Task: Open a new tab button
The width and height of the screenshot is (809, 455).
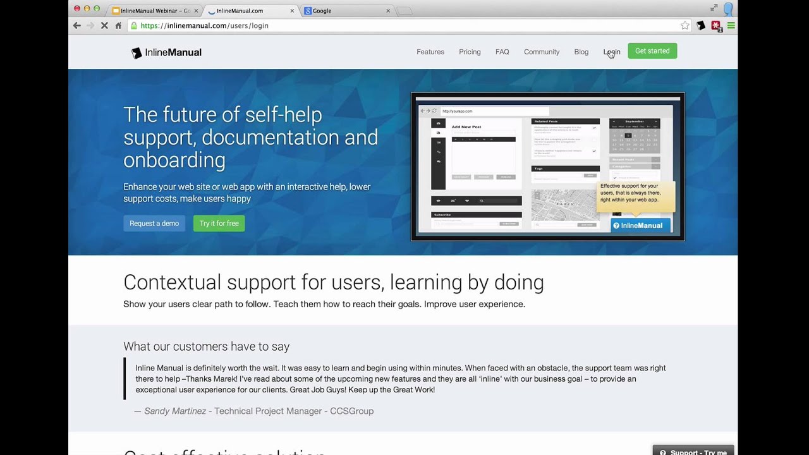Action: coord(404,11)
